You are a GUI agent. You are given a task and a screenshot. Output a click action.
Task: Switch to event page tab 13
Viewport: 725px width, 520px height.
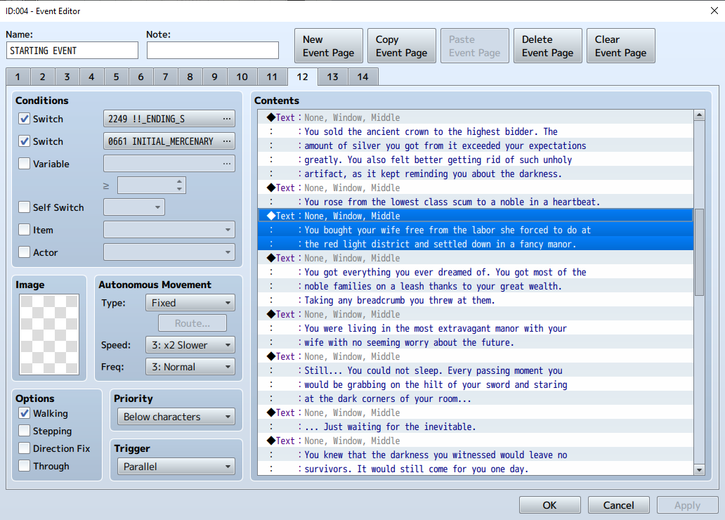click(333, 77)
